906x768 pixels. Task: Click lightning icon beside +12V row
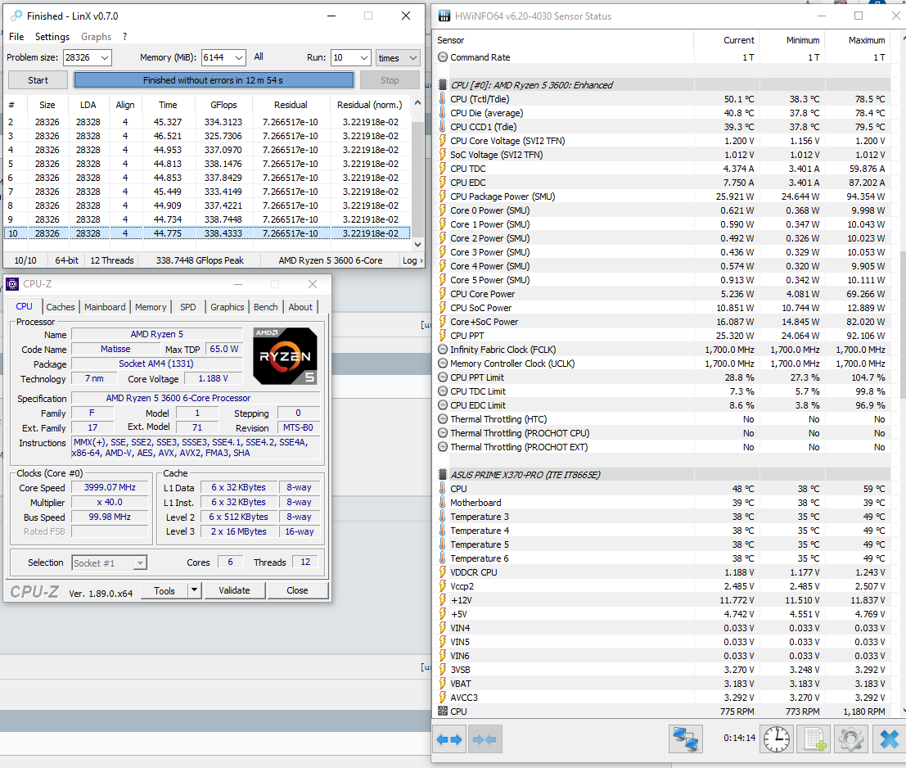click(443, 600)
